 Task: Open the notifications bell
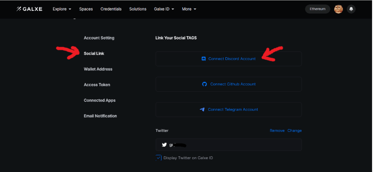pos(351,9)
